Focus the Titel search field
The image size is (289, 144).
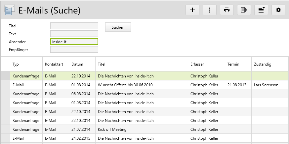click(x=74, y=26)
